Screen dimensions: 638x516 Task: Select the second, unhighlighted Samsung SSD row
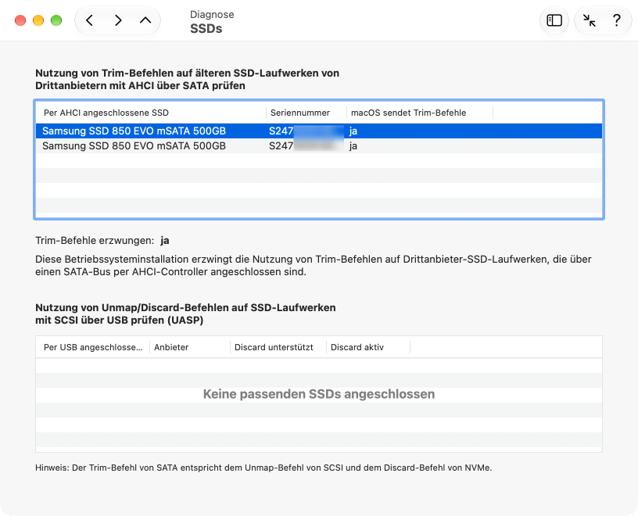318,145
